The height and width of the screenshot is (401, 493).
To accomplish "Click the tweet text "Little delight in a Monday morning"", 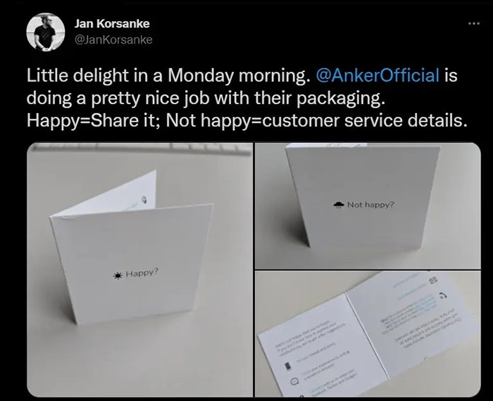I will tap(166, 75).
